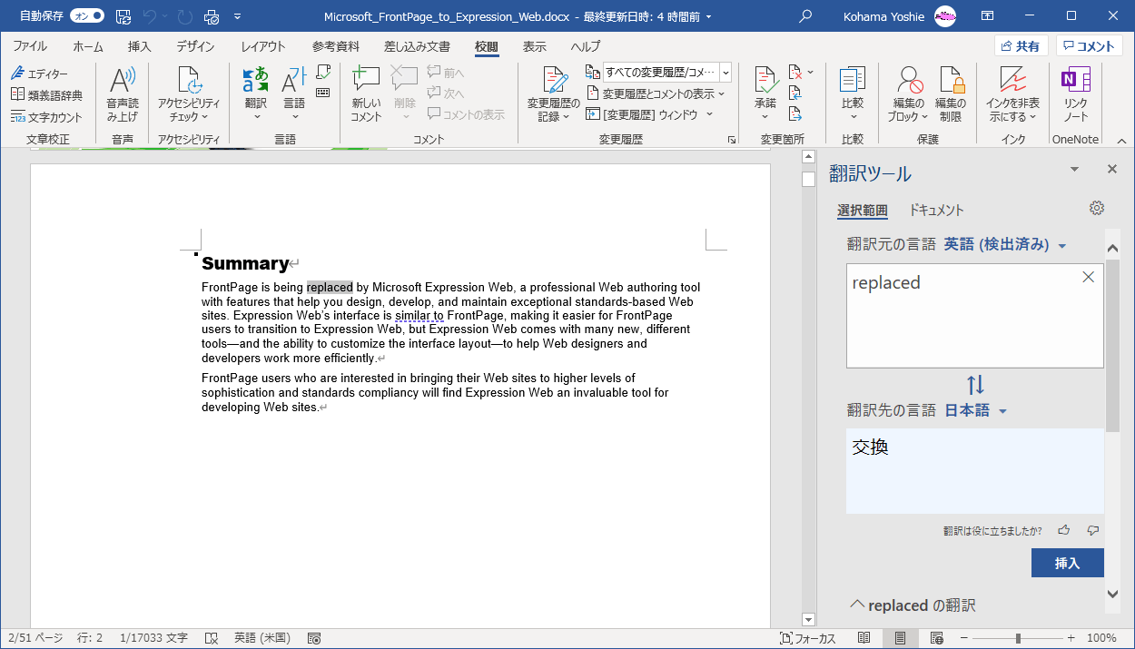This screenshot has height=649, width=1135.
Task: Collapse the ribbon with the chevron
Action: (1121, 140)
